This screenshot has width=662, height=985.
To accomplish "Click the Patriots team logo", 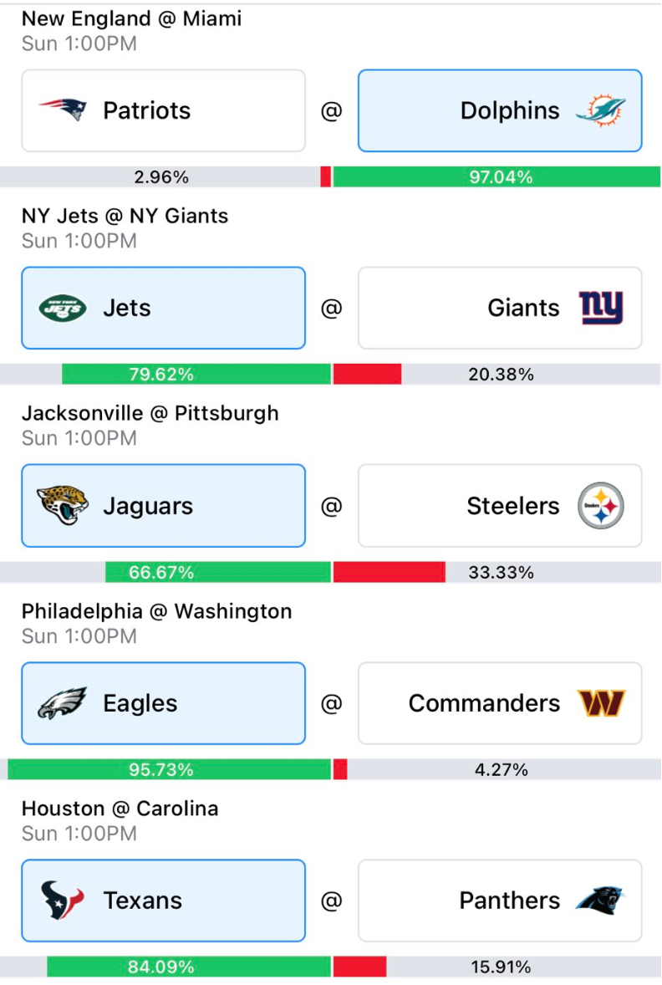I will pyautogui.click(x=62, y=110).
